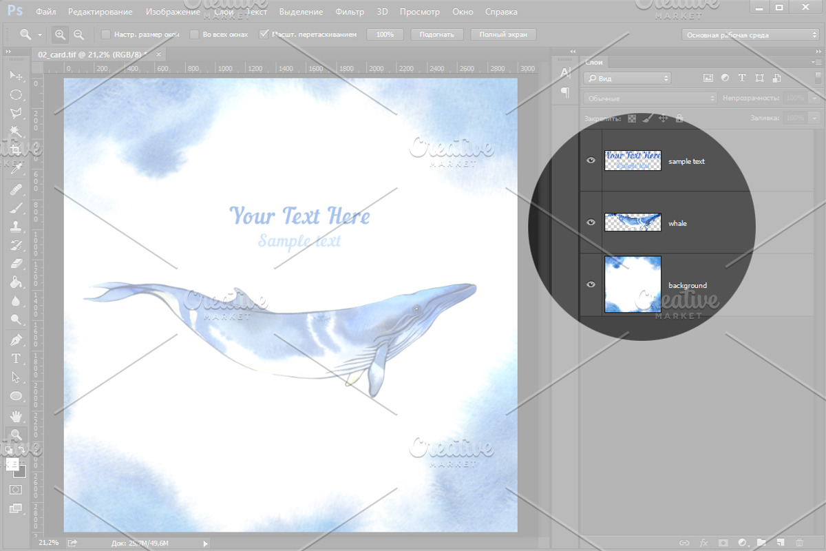Enable the 'Во всех окнах' checkbox
This screenshot has height=551, width=826.
click(x=195, y=34)
